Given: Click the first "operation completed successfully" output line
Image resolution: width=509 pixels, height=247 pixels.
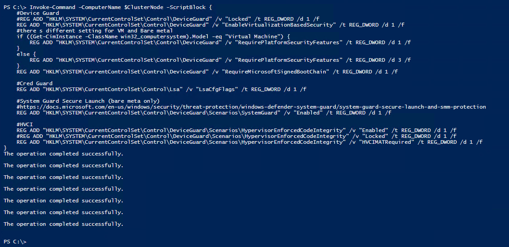Looking at the screenshot, I should [63, 154].
